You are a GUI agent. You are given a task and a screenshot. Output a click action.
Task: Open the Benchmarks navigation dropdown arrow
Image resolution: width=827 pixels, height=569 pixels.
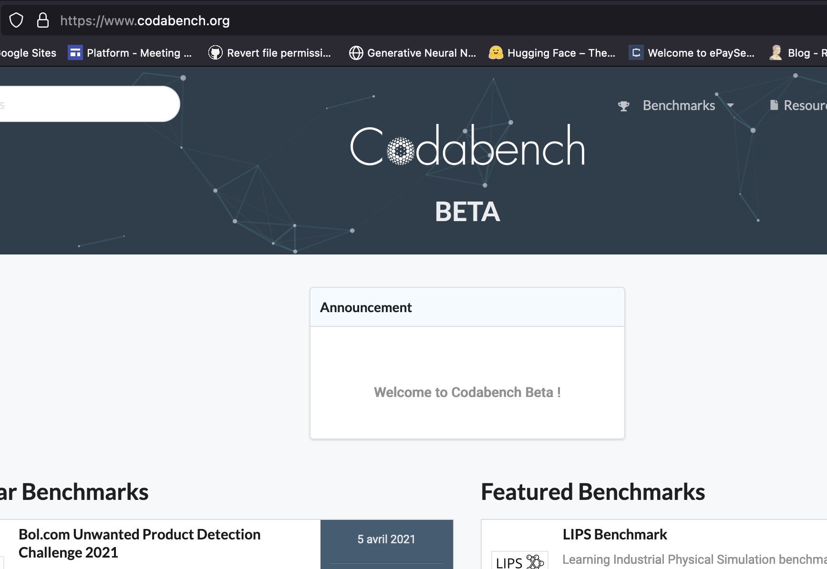tap(731, 106)
